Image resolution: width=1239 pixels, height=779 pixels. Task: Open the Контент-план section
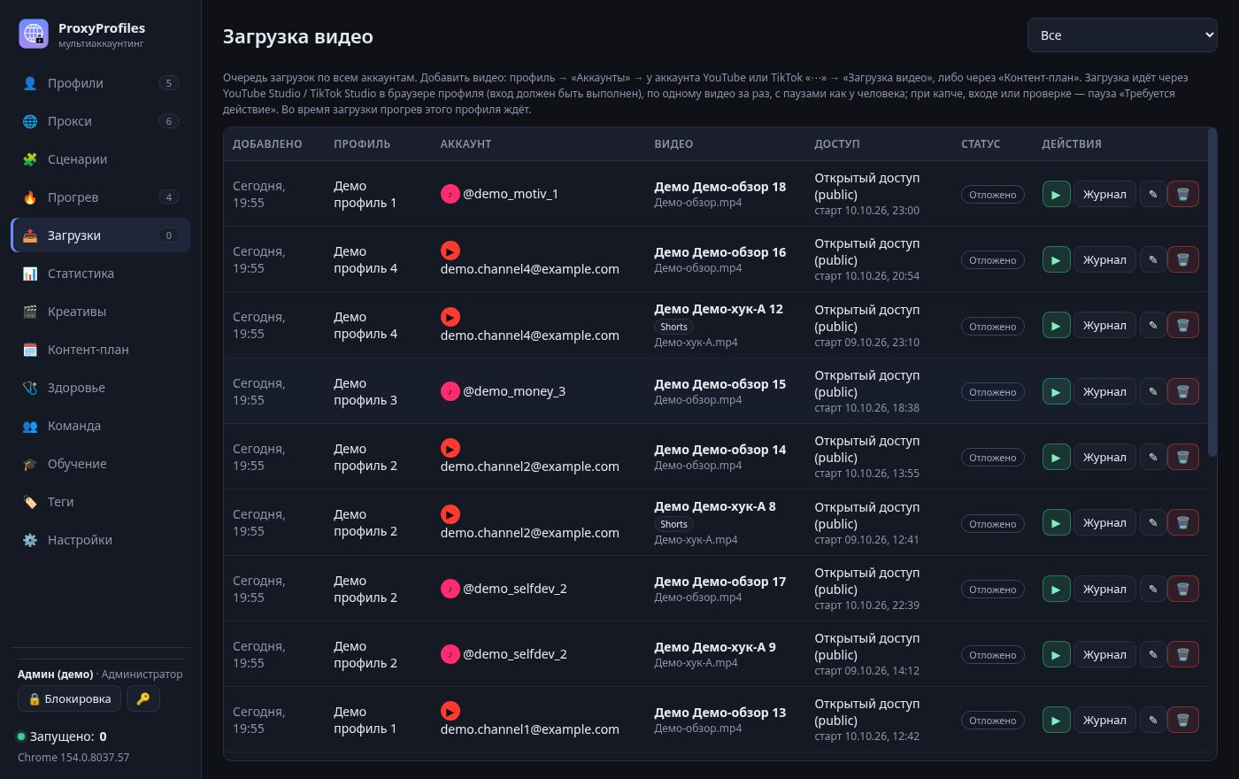pos(100,350)
